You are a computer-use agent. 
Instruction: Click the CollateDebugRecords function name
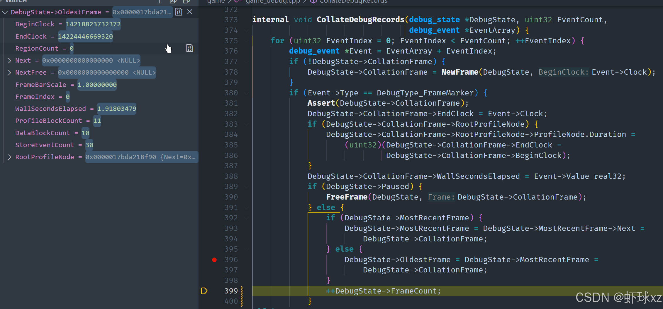point(360,20)
